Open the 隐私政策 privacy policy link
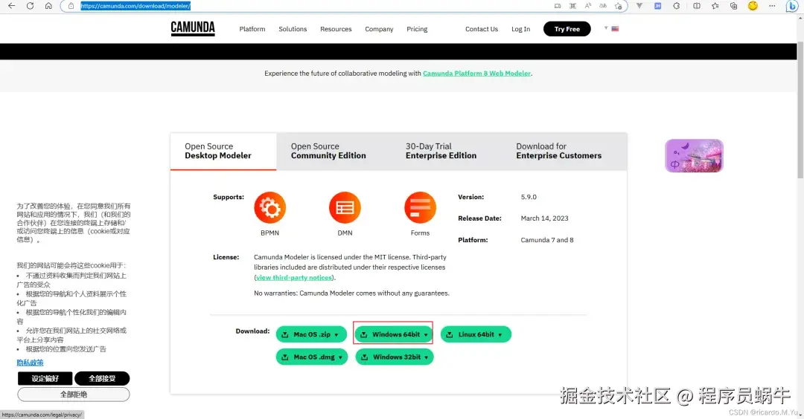The height and width of the screenshot is (419, 804). coord(30,363)
